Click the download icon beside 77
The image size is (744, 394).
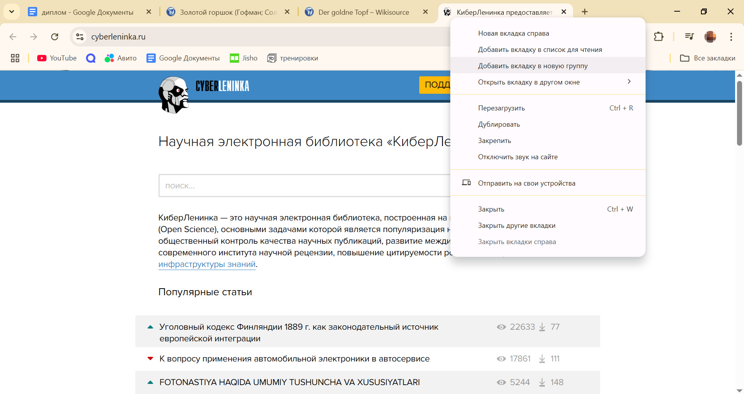tap(542, 327)
